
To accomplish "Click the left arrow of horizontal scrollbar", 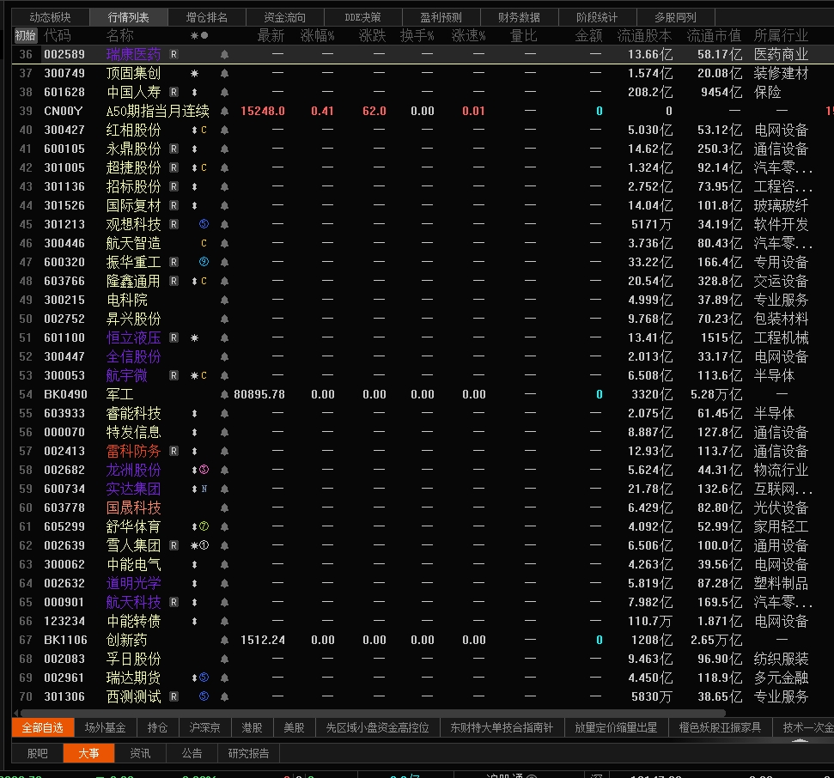I will [16, 713].
